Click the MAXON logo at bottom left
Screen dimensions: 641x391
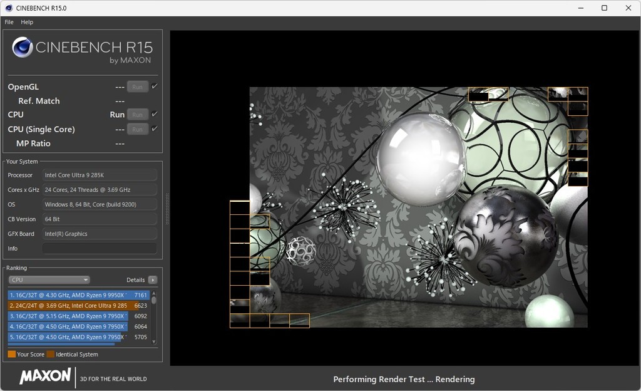45,376
